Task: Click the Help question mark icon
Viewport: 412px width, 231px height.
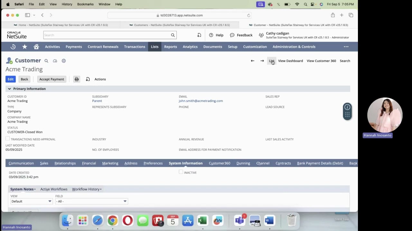Action: 211,35
